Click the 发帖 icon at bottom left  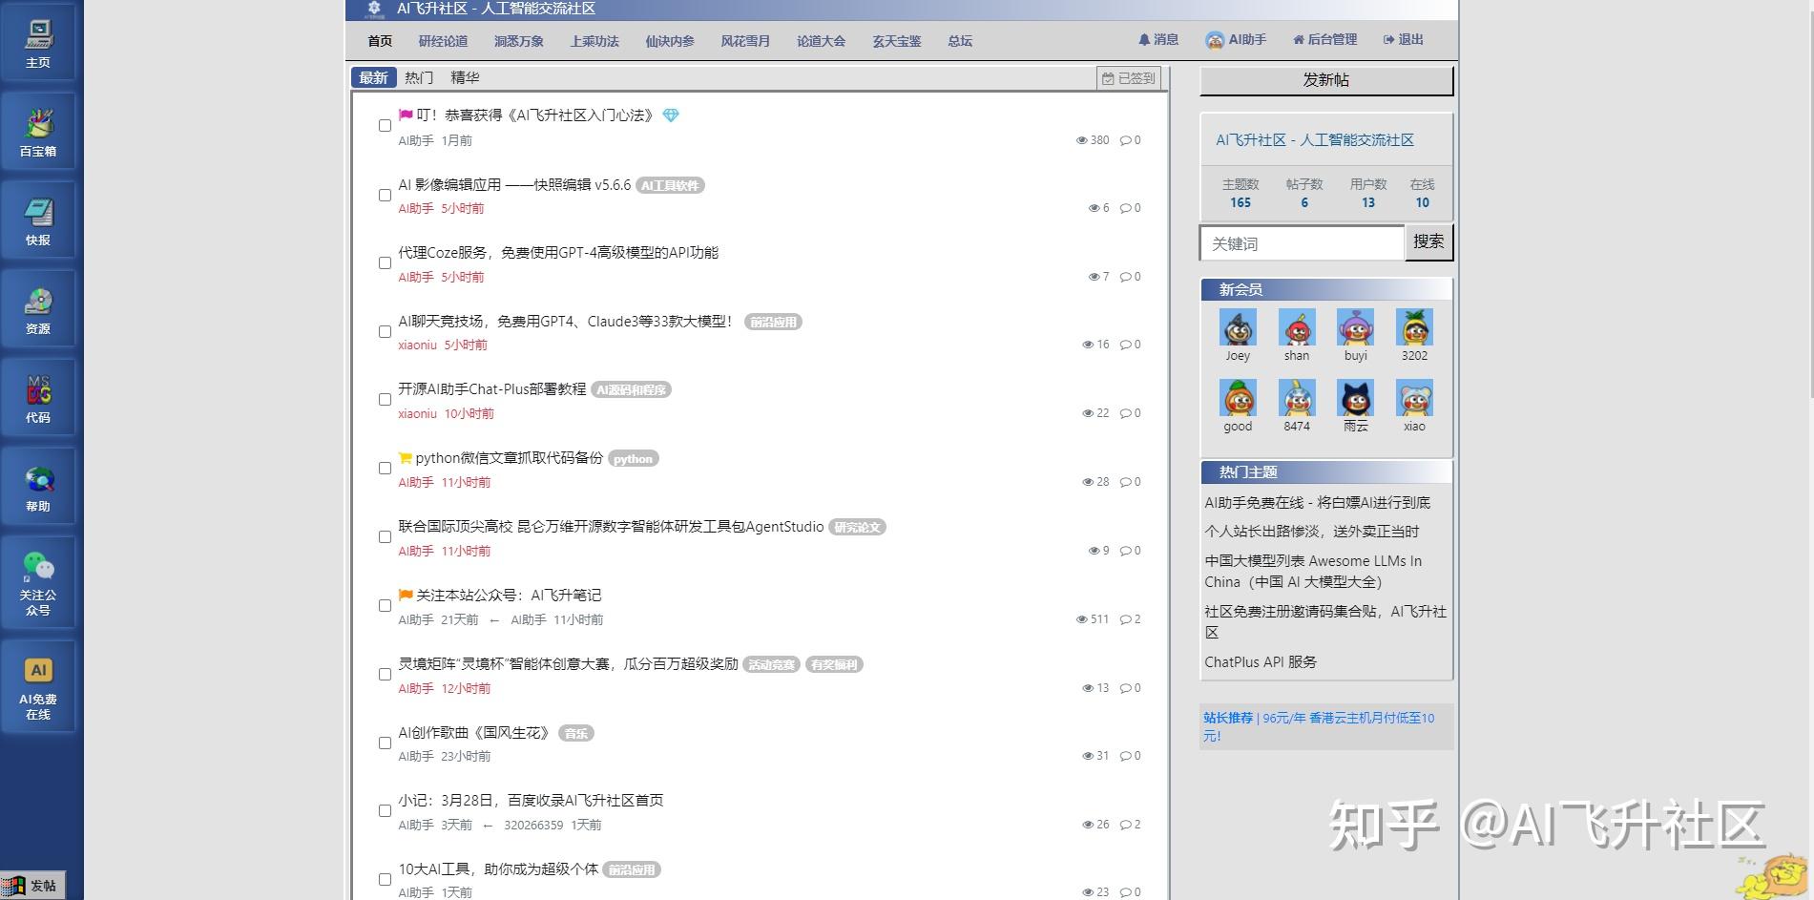point(31,884)
